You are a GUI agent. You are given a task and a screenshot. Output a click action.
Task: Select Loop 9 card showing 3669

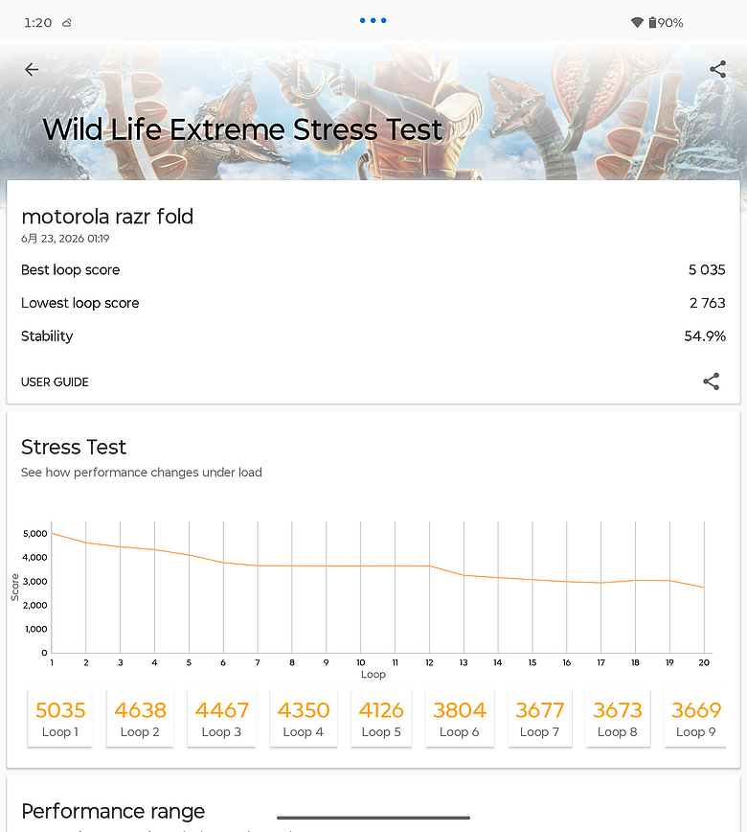pos(695,718)
